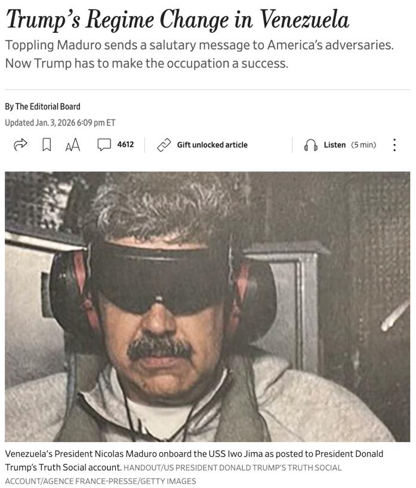Click the Updated Jan. 3, 2026 timestamp
This screenshot has height=488, width=416.
click(60, 123)
